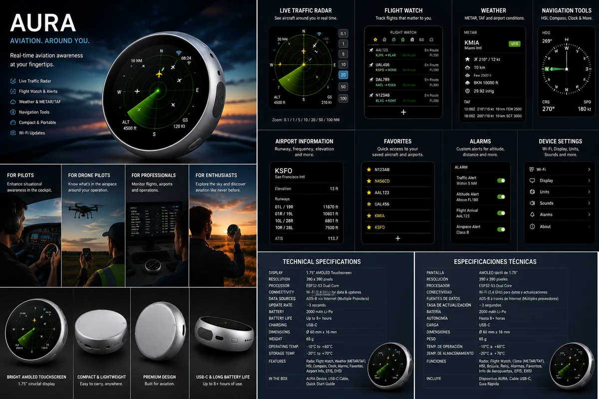Click the star next to KSFO favorite

click(x=369, y=227)
